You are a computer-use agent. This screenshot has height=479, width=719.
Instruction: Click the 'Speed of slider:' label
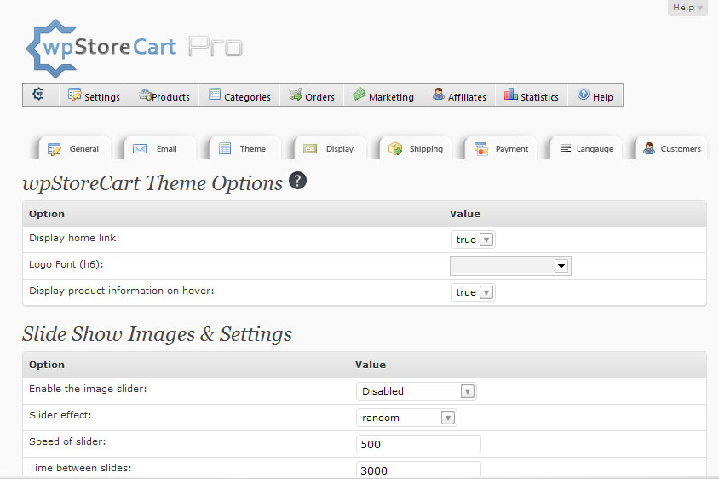67,441
